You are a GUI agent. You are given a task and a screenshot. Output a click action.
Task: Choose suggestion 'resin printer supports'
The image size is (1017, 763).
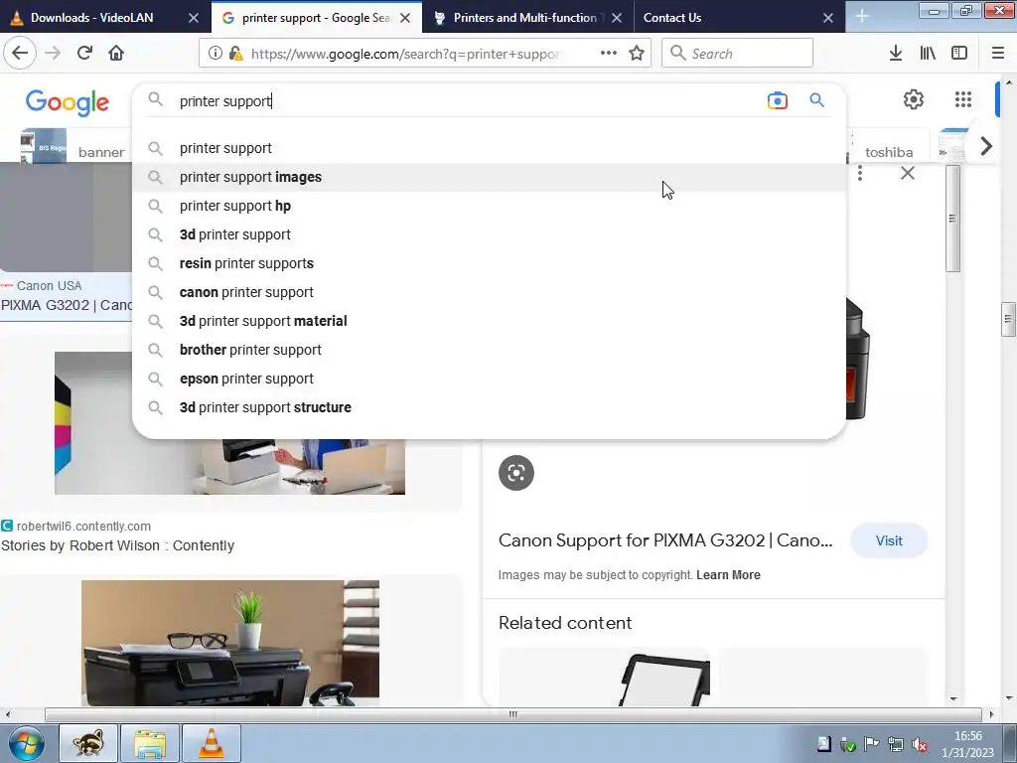489,263
